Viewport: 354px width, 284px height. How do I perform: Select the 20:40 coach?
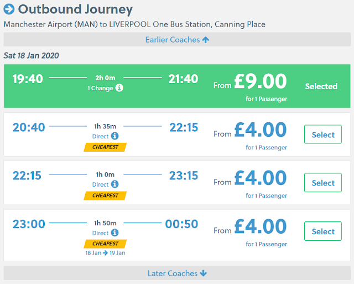point(323,135)
